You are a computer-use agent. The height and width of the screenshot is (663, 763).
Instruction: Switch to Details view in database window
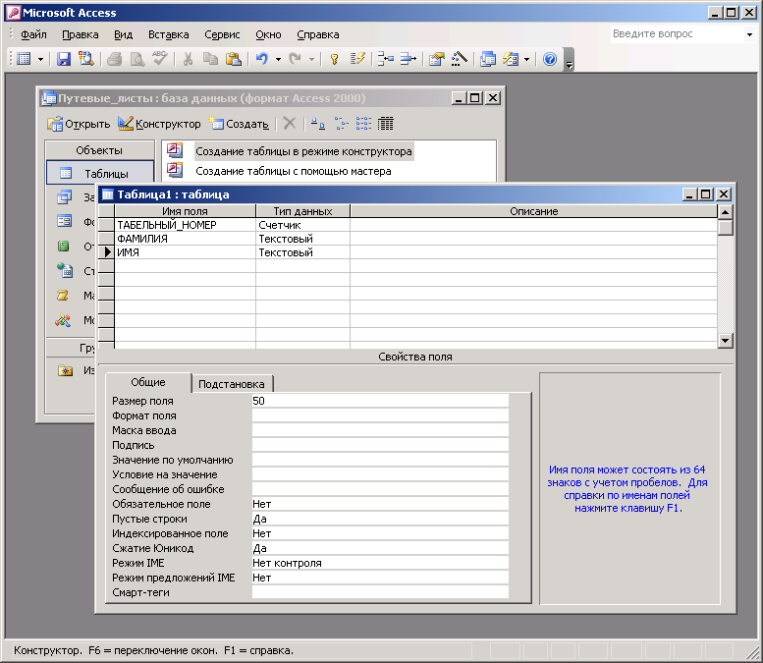(x=386, y=124)
